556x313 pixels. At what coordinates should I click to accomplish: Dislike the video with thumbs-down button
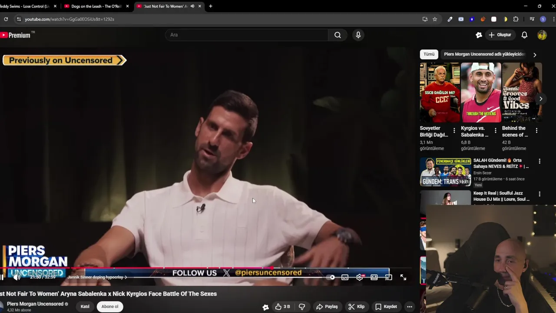pos(302,306)
